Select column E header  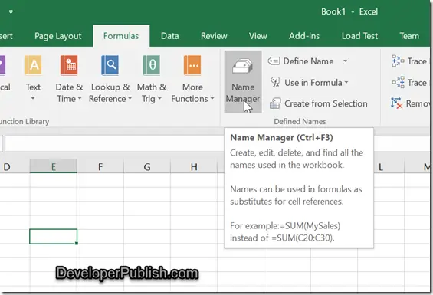(x=54, y=166)
